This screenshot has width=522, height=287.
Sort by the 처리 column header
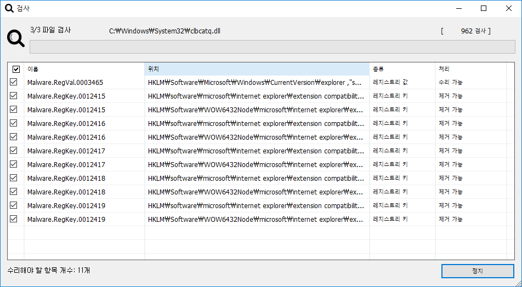pos(470,69)
